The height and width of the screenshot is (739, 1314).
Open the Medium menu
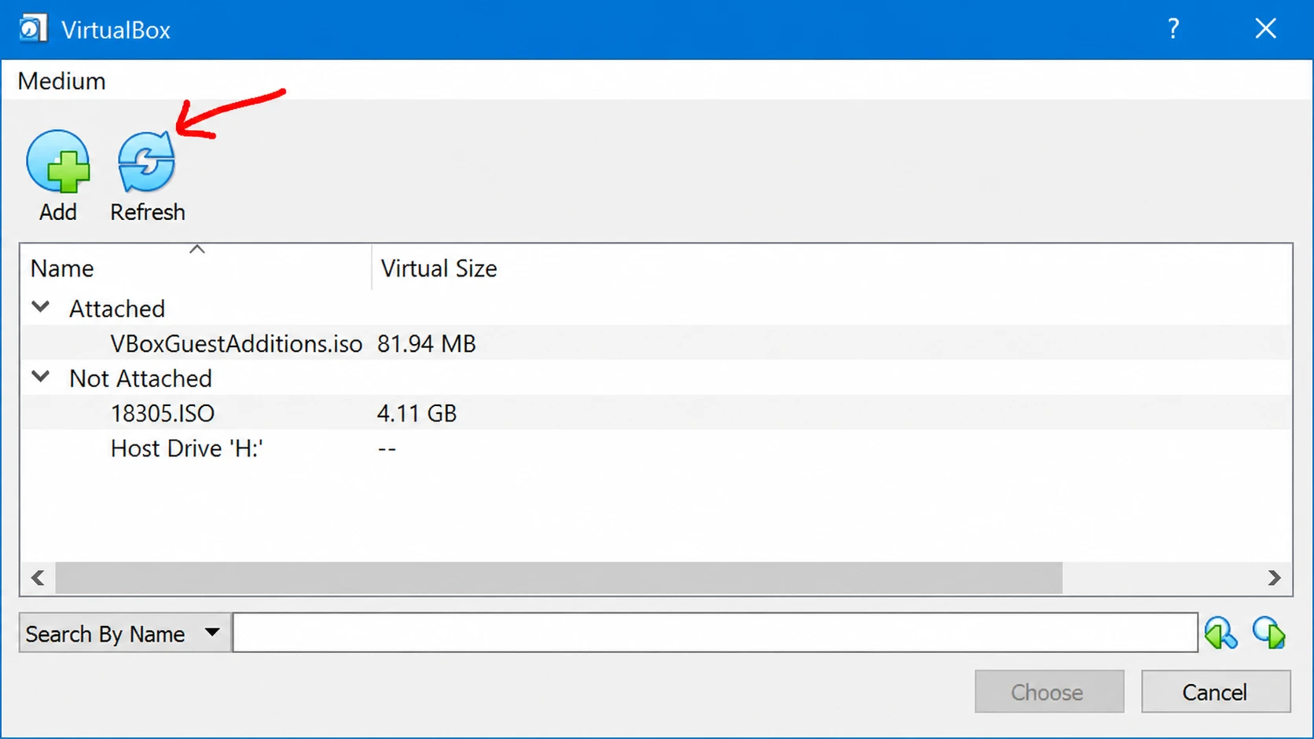point(61,81)
